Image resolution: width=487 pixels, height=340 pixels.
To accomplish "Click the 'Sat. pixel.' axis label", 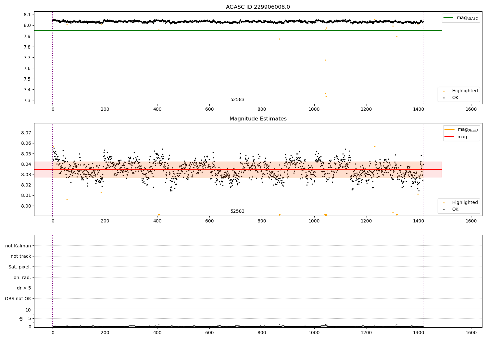I will 20,267.
